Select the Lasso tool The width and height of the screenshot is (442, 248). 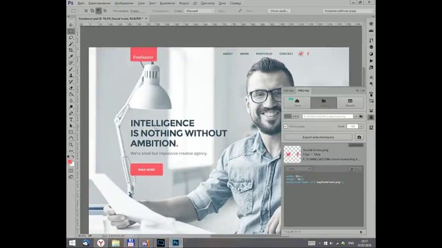tap(71, 38)
